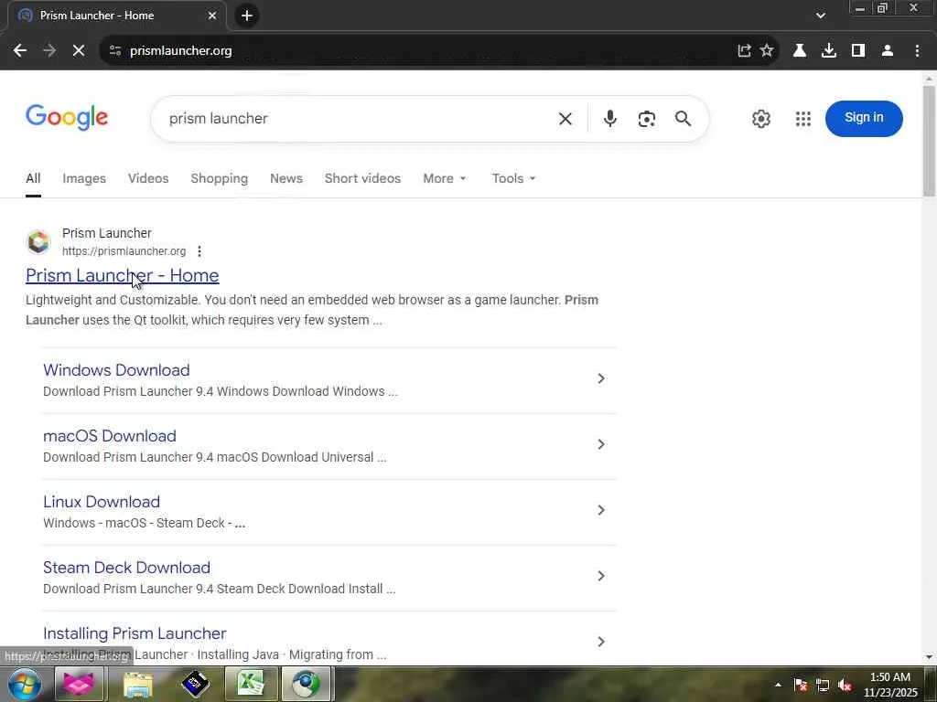
Task: Click the share page icon in address bar
Action: pos(744,51)
